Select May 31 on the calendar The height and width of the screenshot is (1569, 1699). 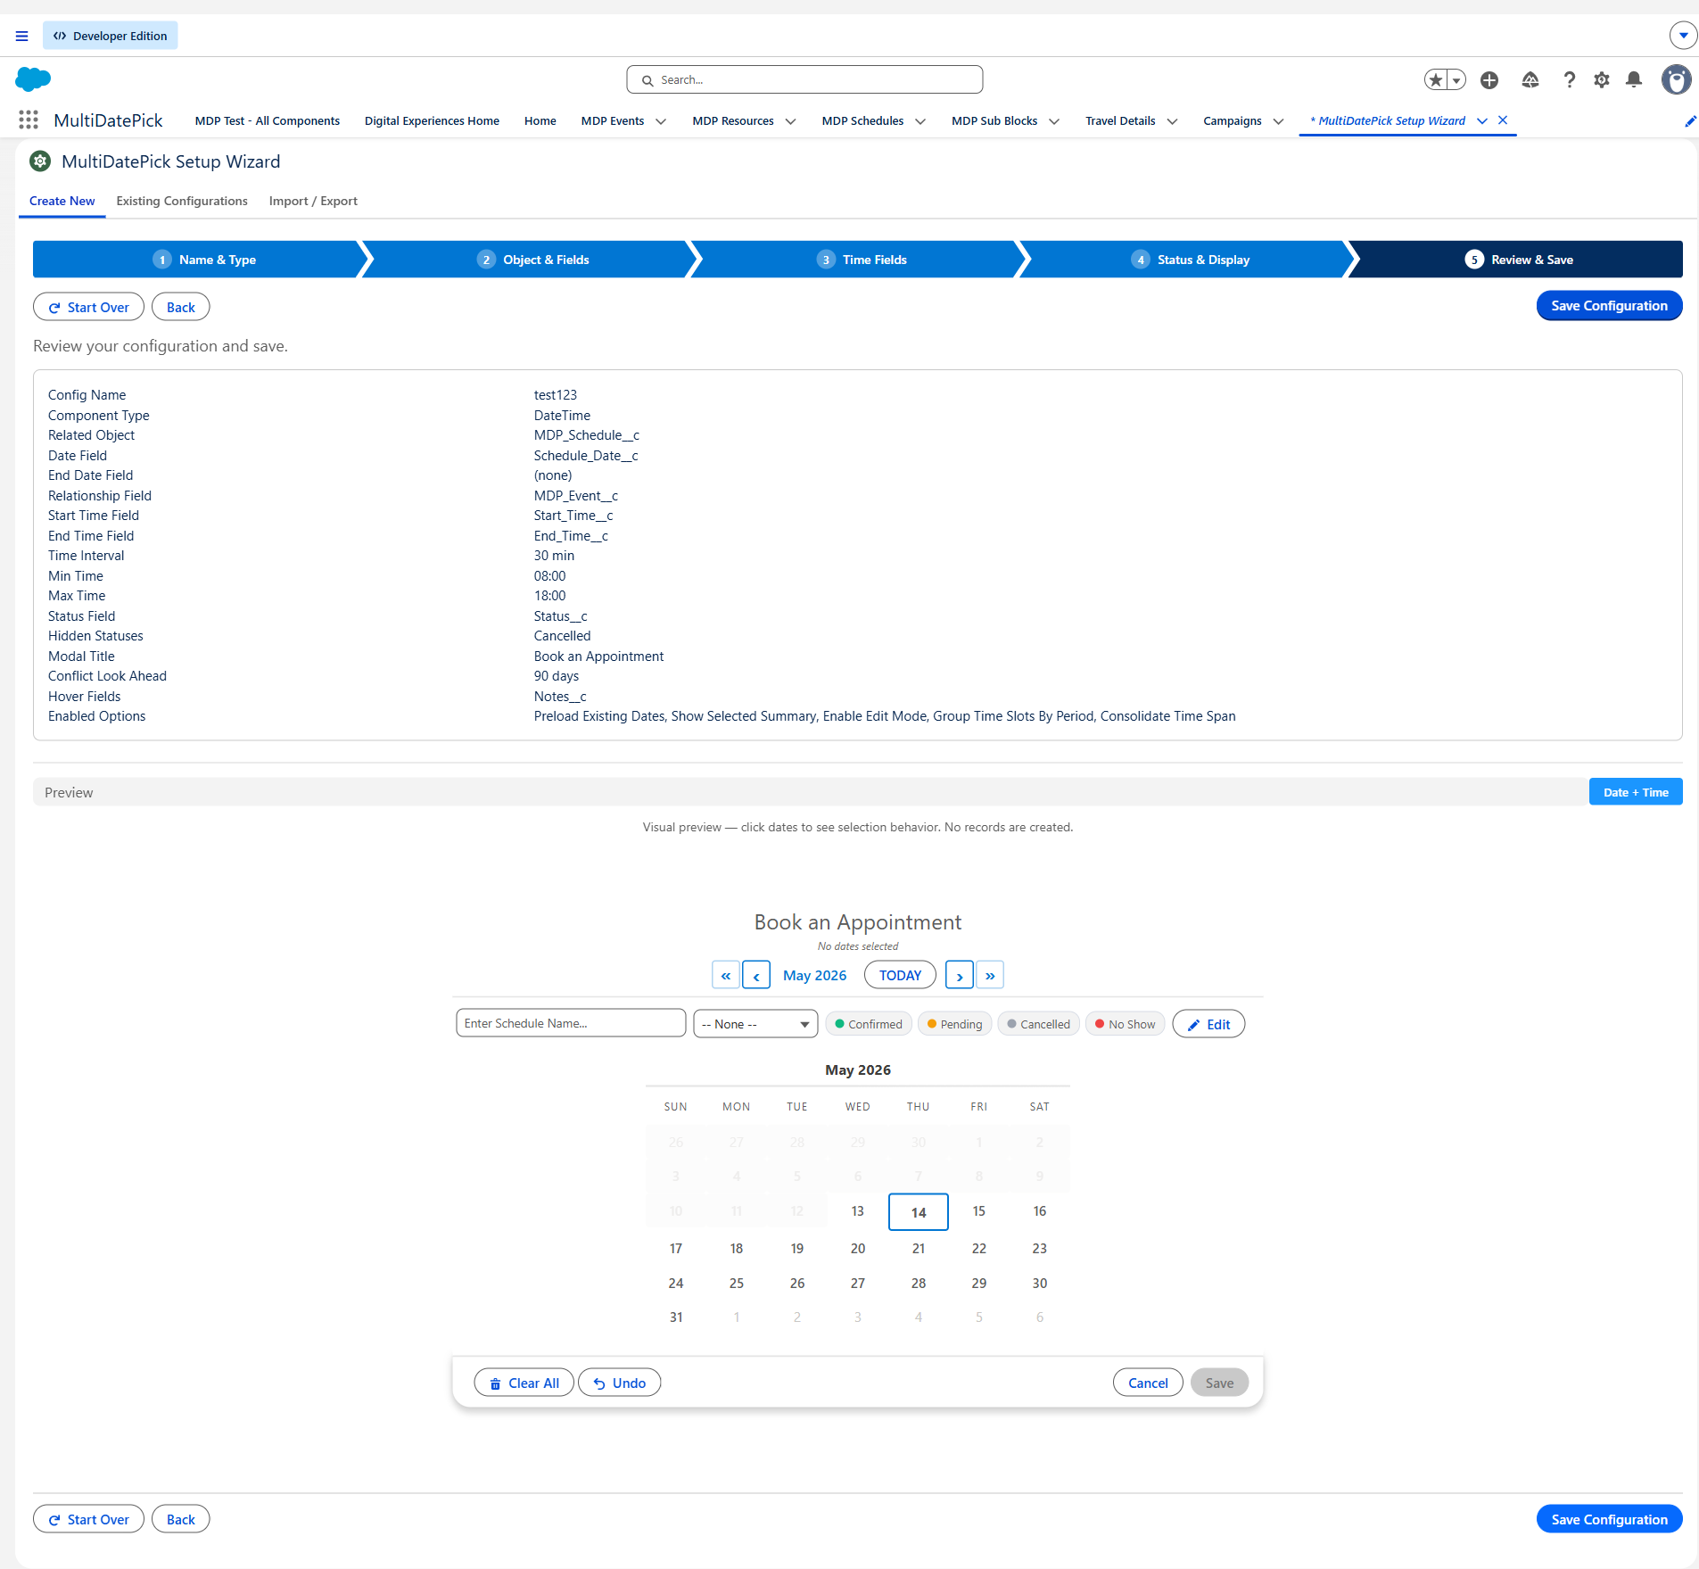click(676, 1317)
